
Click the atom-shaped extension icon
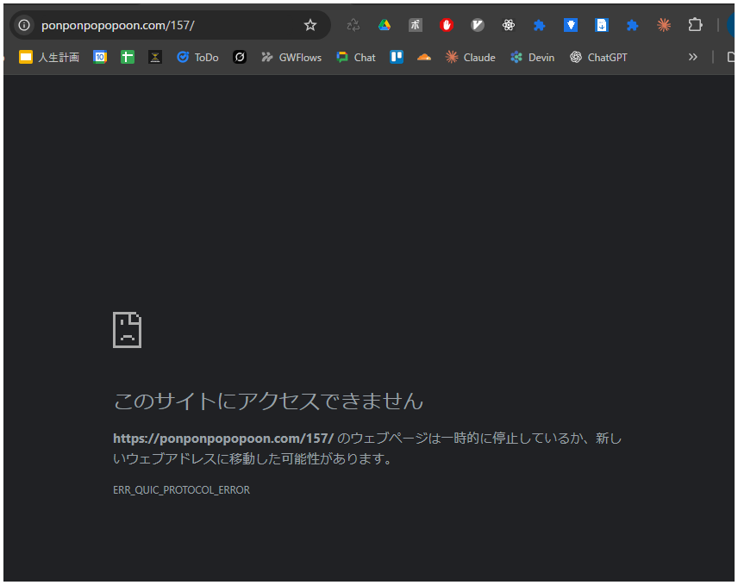click(508, 24)
